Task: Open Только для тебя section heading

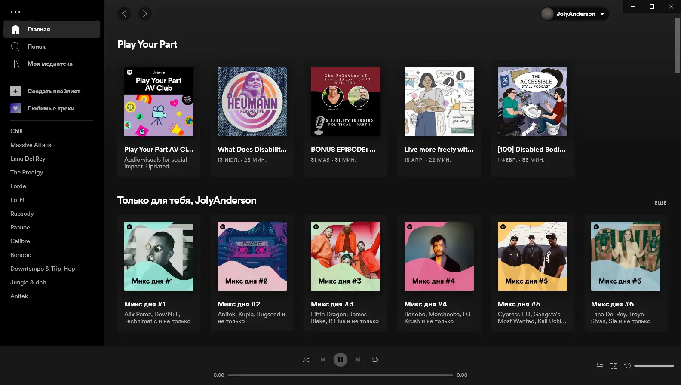Action: (x=187, y=200)
